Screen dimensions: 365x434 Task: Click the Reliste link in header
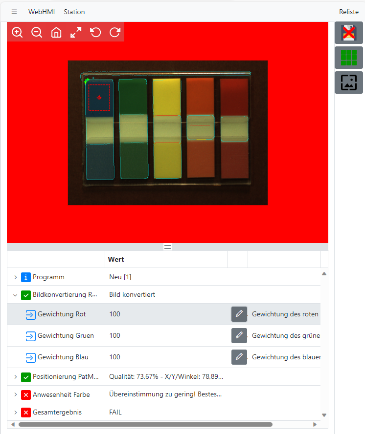(348, 12)
